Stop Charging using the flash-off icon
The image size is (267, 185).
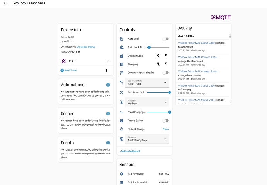[x=158, y=64]
